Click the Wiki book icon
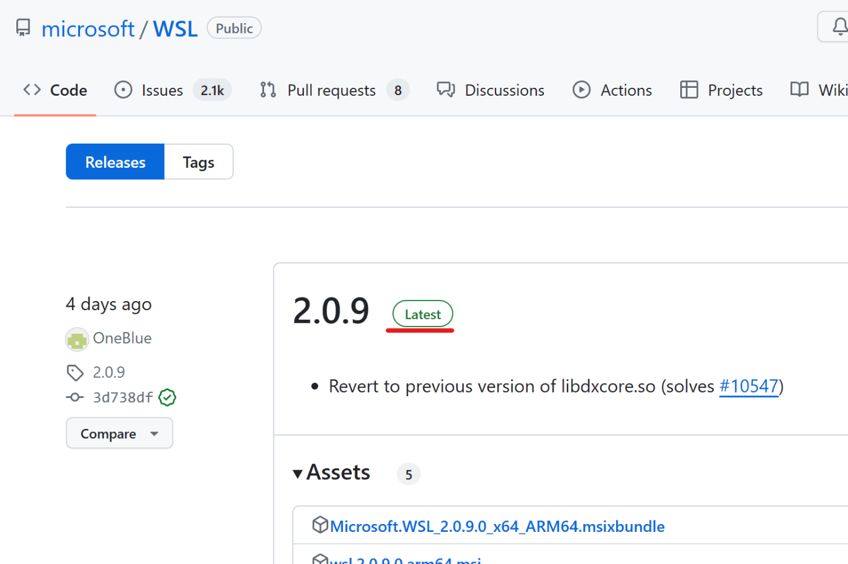Screen dimensions: 848x564 pyautogui.click(x=800, y=90)
